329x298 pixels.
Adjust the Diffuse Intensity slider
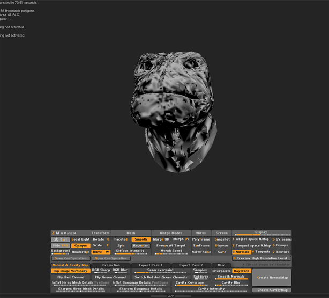[x=131, y=251]
